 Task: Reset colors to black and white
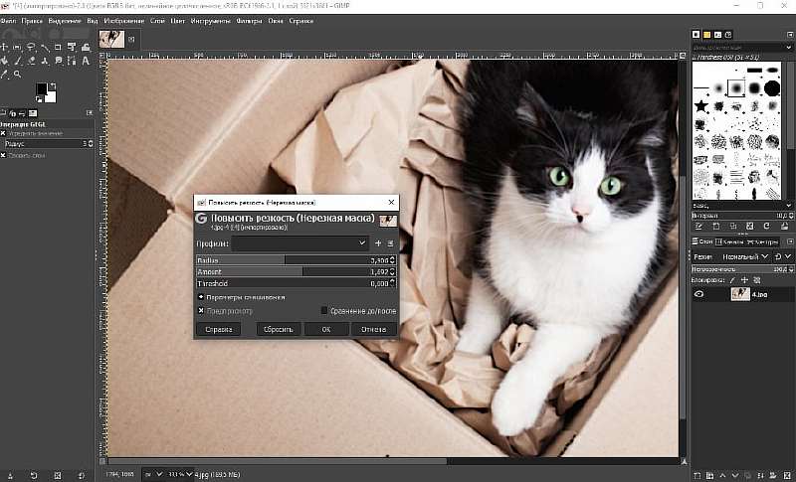(39, 99)
